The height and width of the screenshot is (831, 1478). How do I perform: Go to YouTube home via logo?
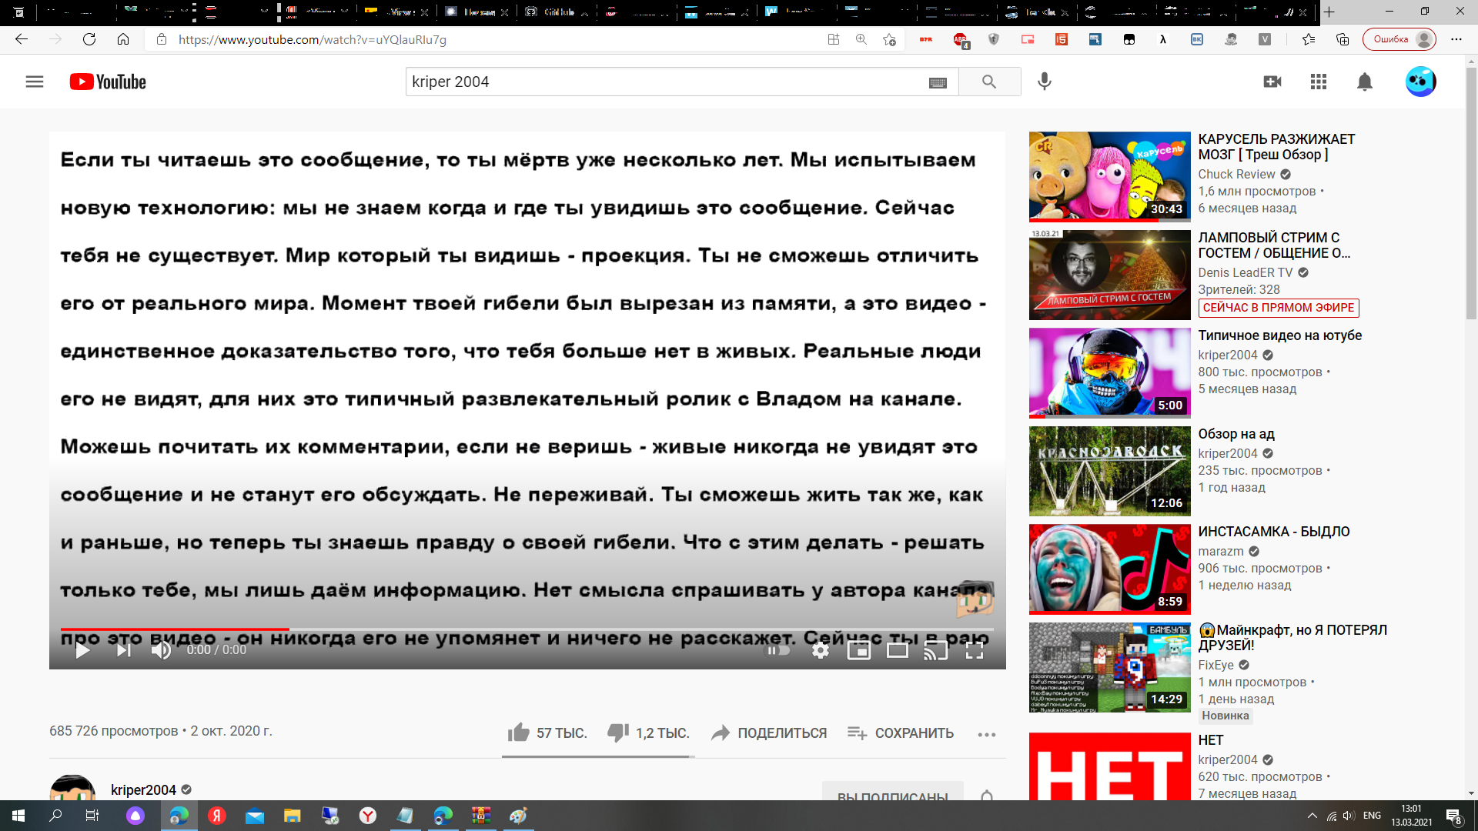[108, 82]
